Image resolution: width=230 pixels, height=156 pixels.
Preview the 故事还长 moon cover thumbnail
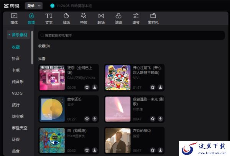52,109
